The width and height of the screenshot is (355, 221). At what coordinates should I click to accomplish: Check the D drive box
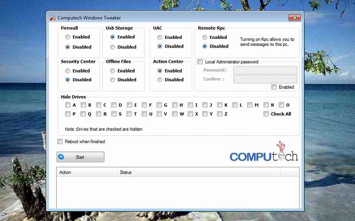[x=114, y=105]
